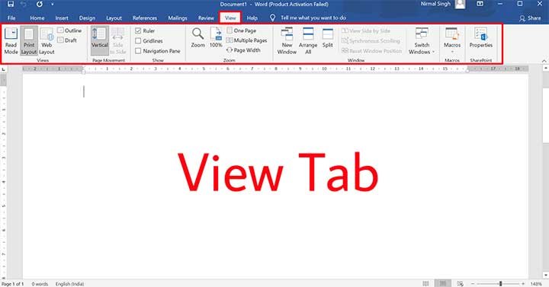Image resolution: width=549 pixels, height=287 pixels.
Task: Open SharePoint Properties
Action: pos(480,38)
